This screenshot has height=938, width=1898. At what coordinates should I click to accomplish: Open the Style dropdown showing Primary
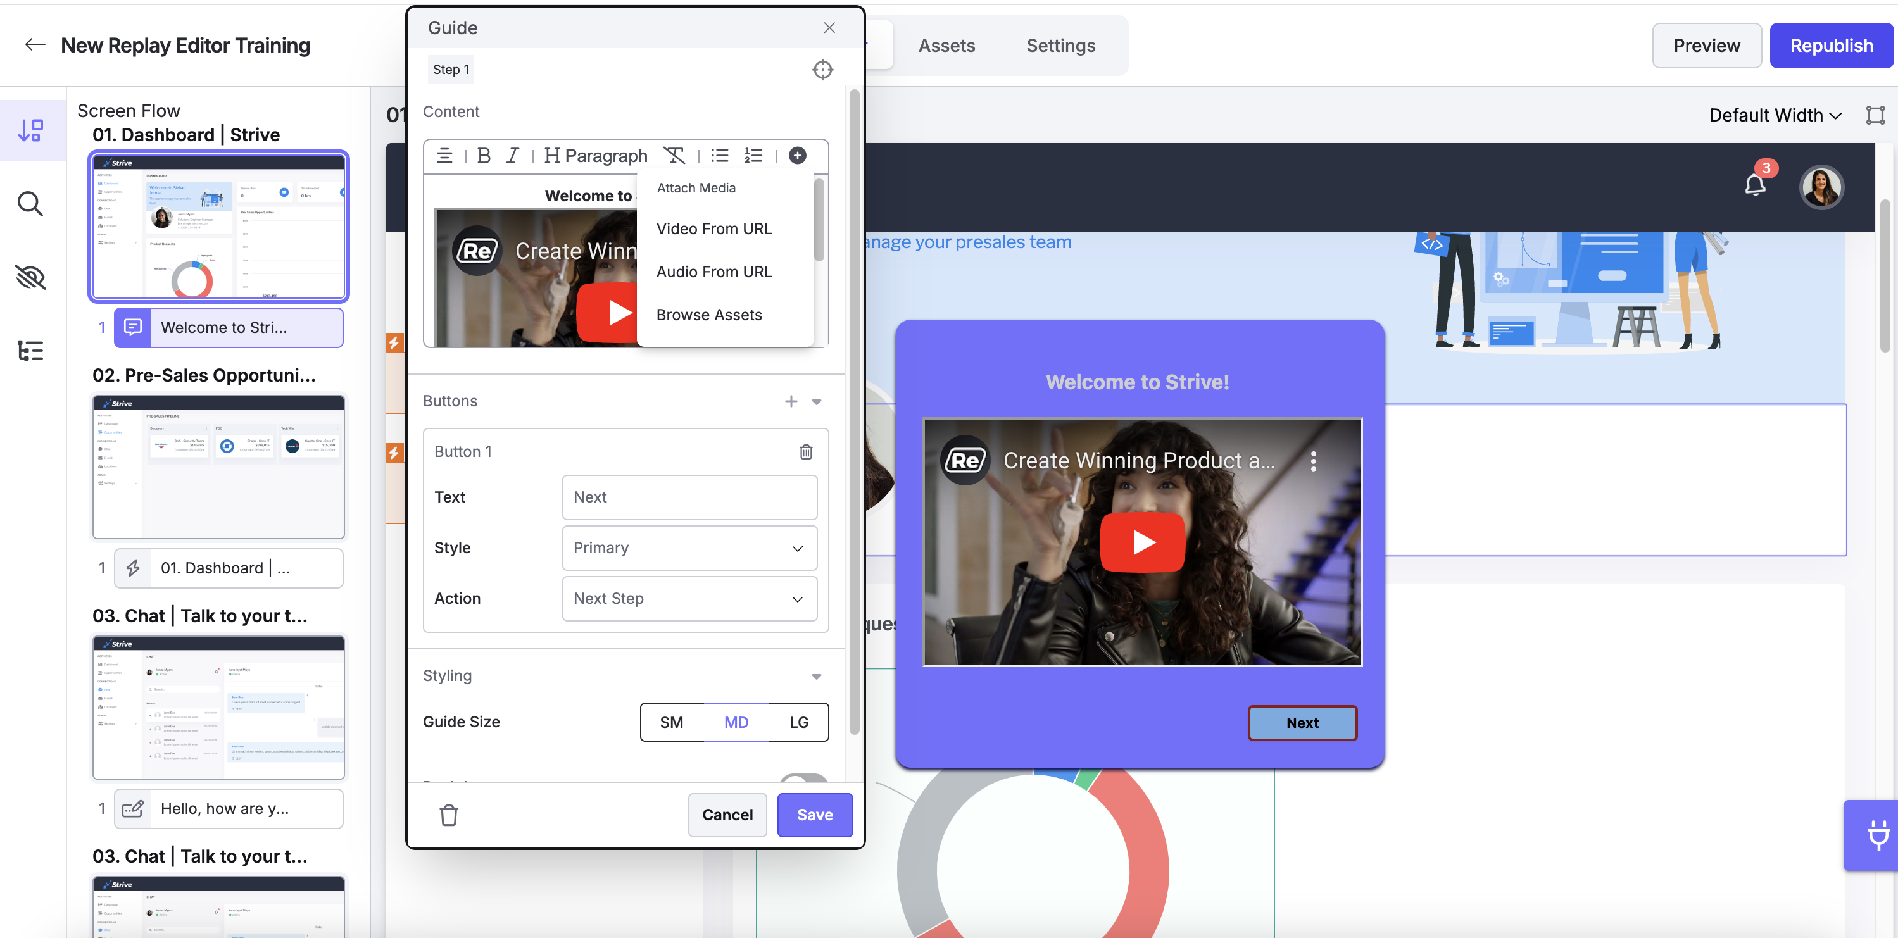[689, 548]
